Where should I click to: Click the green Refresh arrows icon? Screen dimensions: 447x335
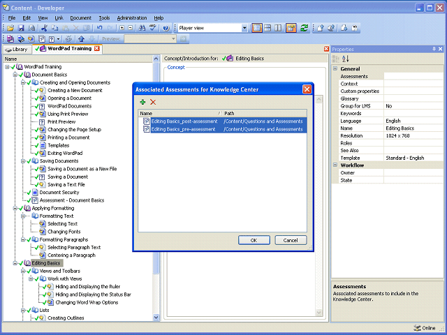pyautogui.click(x=305, y=28)
